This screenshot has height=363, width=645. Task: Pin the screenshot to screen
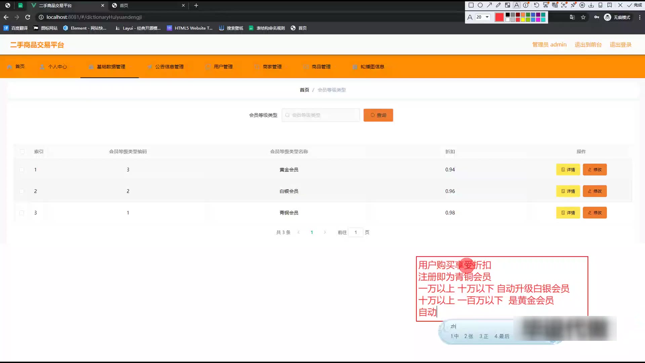click(573, 5)
